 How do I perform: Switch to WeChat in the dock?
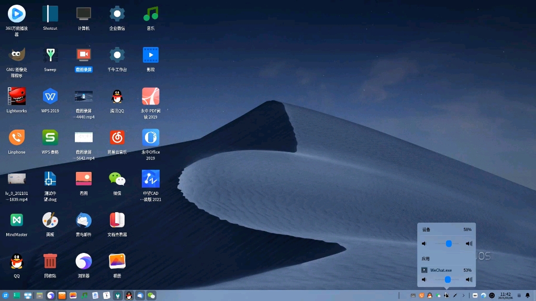(151, 296)
